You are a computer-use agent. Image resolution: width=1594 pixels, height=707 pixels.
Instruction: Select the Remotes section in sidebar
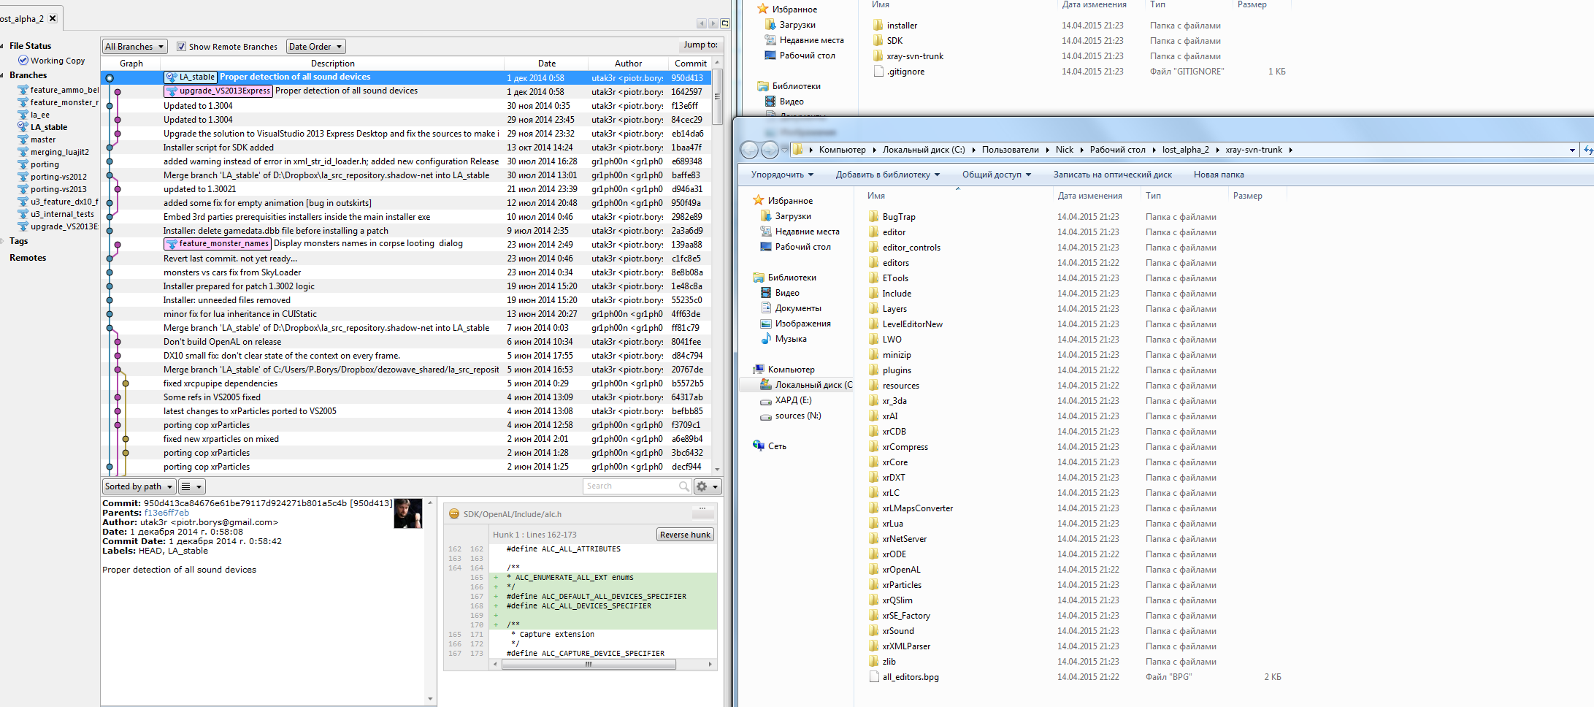[28, 258]
